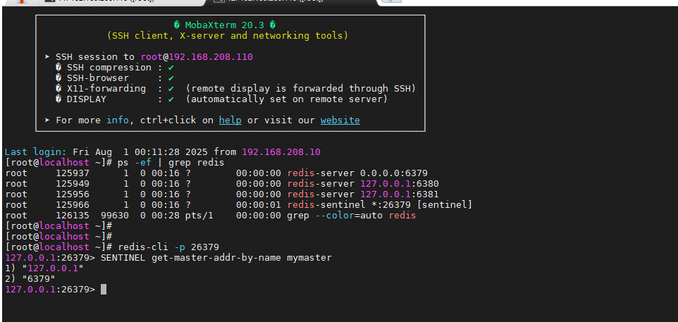Select process ID 125937
The width and height of the screenshot is (678, 322).
click(73, 173)
